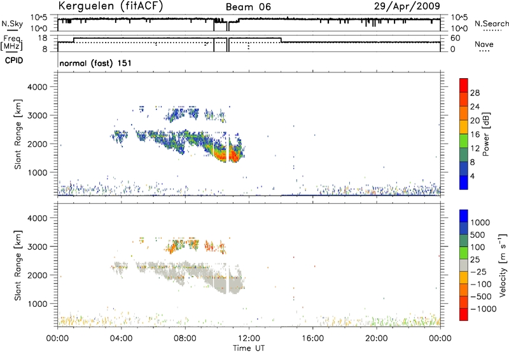This screenshot has height=352, width=509.
Task: Click the '3000' tick in velocity panel
Action: click(37, 247)
